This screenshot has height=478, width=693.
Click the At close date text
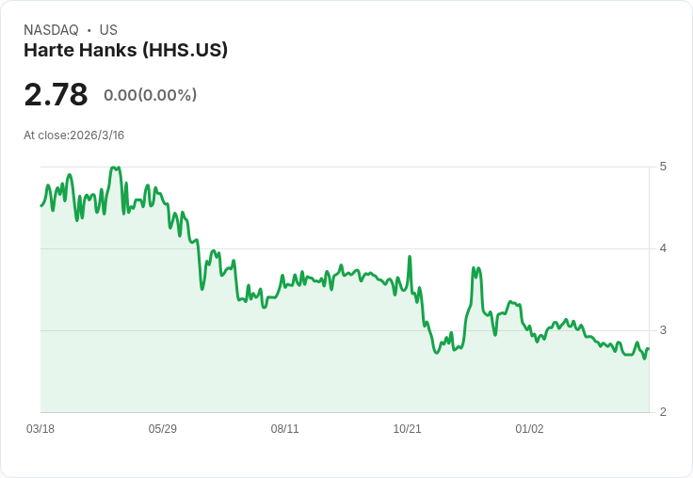coord(73,135)
